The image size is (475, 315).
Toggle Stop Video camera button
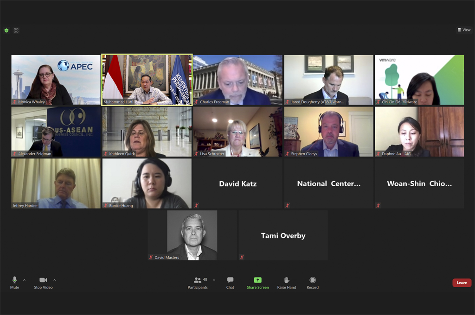[43, 283]
